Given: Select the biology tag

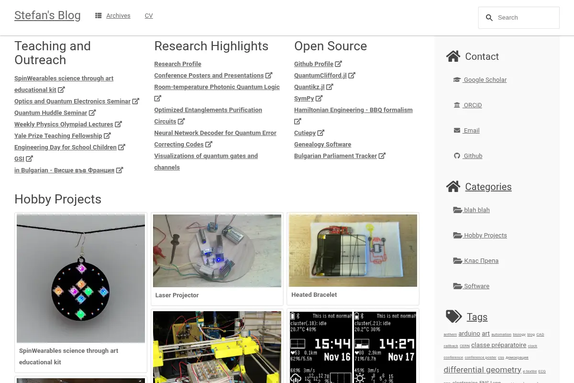Looking at the screenshot, I should [x=519, y=335].
